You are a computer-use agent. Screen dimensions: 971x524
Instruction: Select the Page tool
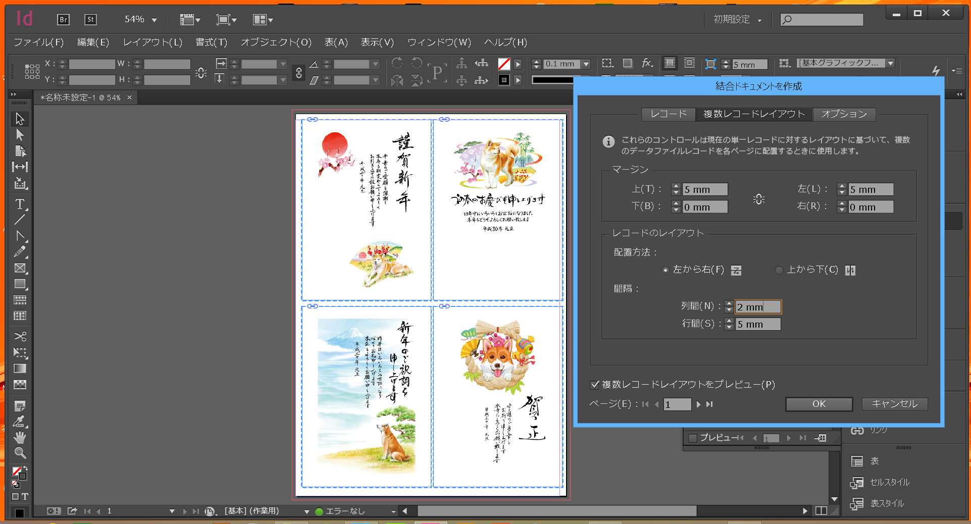pyautogui.click(x=20, y=150)
